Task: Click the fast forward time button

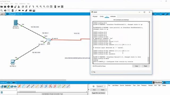Action: coord(14,83)
